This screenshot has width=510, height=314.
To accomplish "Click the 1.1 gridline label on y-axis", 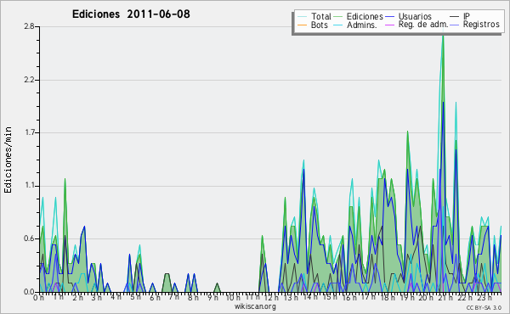I will [x=29, y=185].
